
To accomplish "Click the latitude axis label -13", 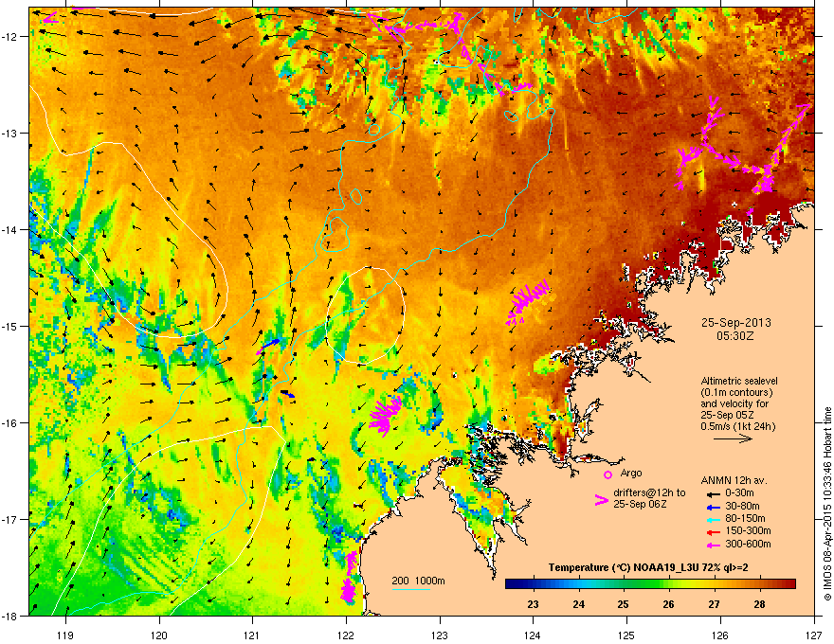I will point(10,133).
